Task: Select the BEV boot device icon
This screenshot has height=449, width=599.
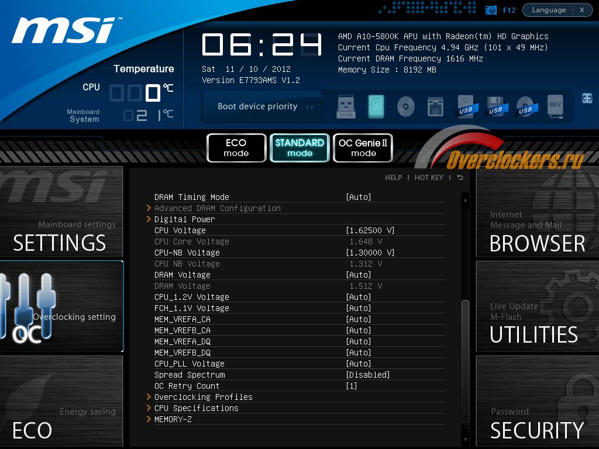Action: pyautogui.click(x=556, y=106)
